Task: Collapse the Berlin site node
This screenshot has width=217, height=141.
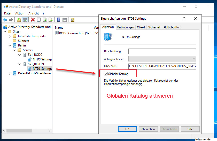Action: tap(10, 45)
